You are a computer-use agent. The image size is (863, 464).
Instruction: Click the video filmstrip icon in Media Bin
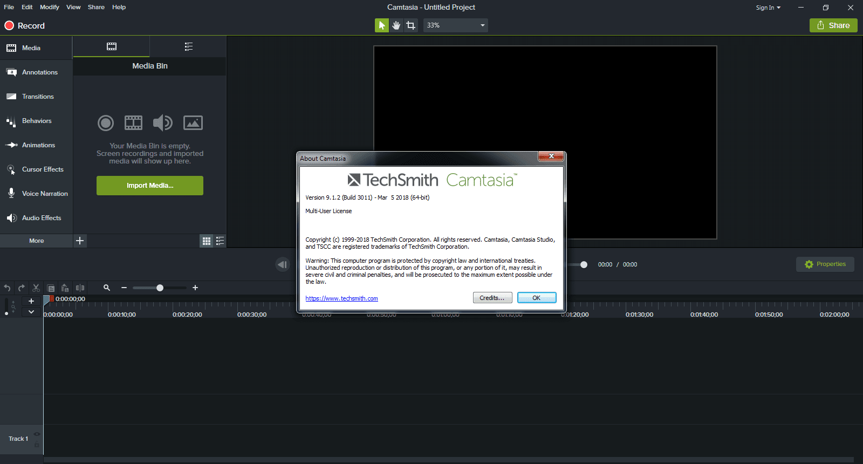pyautogui.click(x=134, y=123)
